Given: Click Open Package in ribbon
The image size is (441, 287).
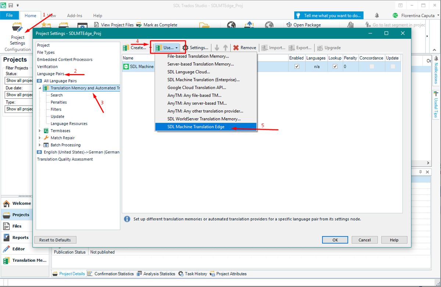Looking at the screenshot, I should 304,25.
